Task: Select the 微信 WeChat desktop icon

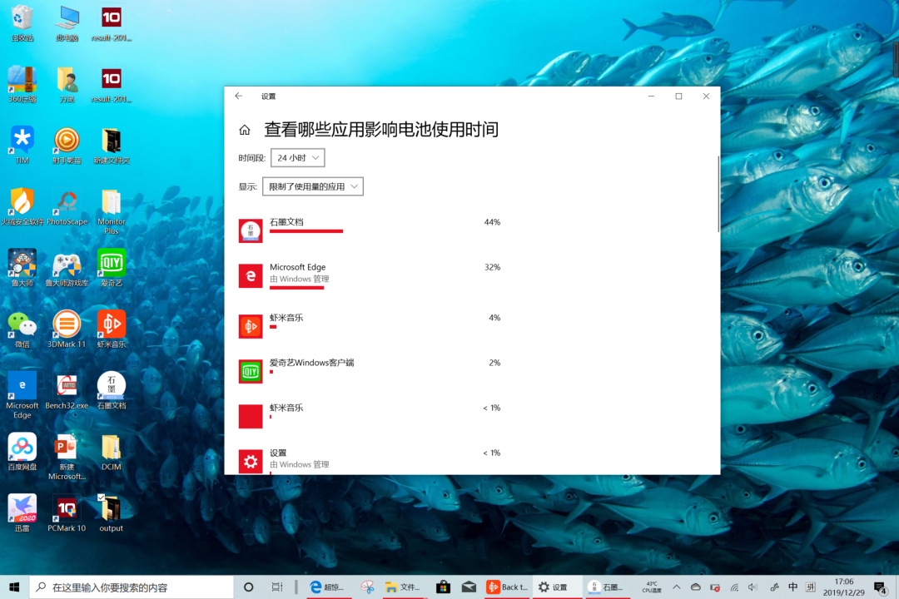Action: [22, 329]
